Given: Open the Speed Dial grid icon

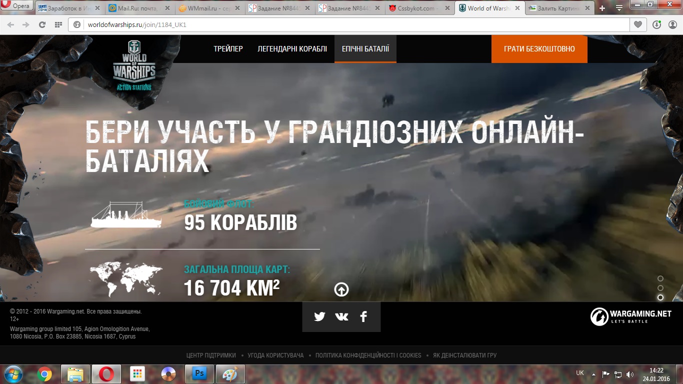Looking at the screenshot, I should [x=58, y=24].
